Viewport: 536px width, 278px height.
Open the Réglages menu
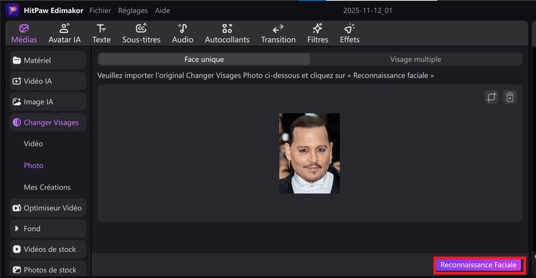[x=133, y=11]
